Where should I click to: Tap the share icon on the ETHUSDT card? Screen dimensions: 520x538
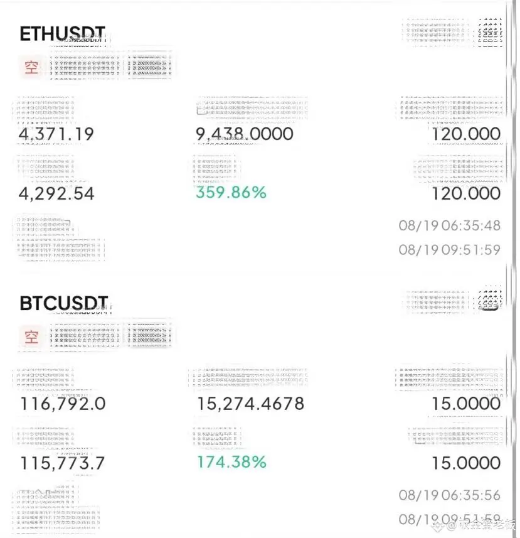490,33
